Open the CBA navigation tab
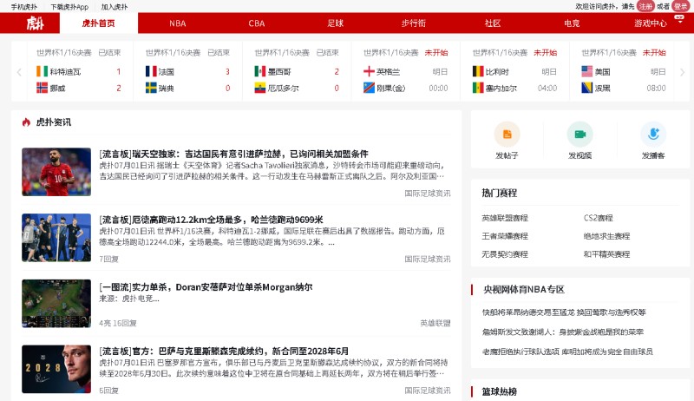This screenshot has width=694, height=401. coord(256,23)
